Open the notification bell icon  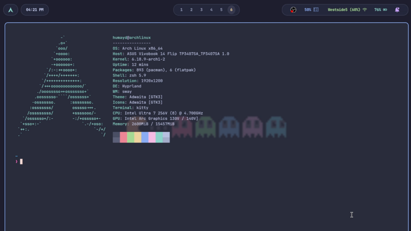[397, 10]
